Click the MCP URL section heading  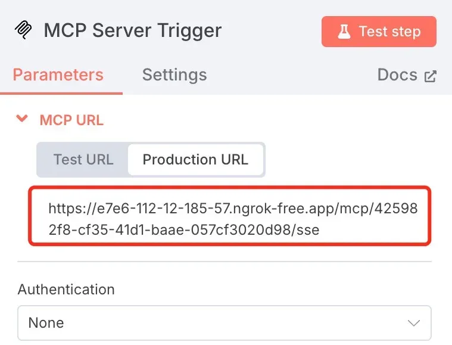71,120
